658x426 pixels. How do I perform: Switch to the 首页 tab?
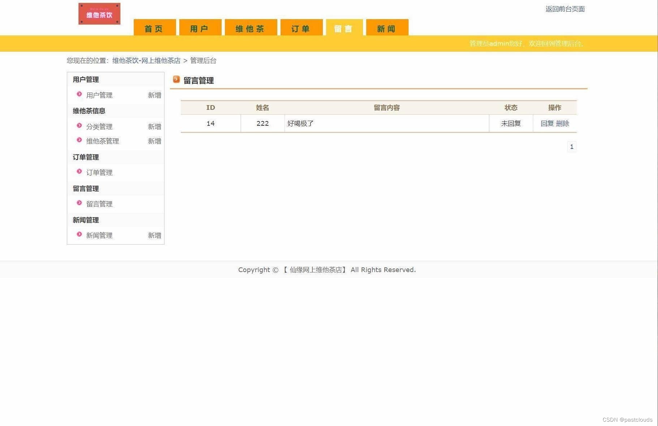tap(154, 28)
